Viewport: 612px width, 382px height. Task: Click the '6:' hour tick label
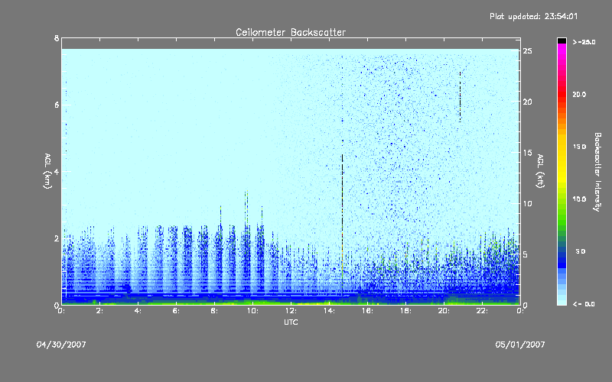pos(176,311)
